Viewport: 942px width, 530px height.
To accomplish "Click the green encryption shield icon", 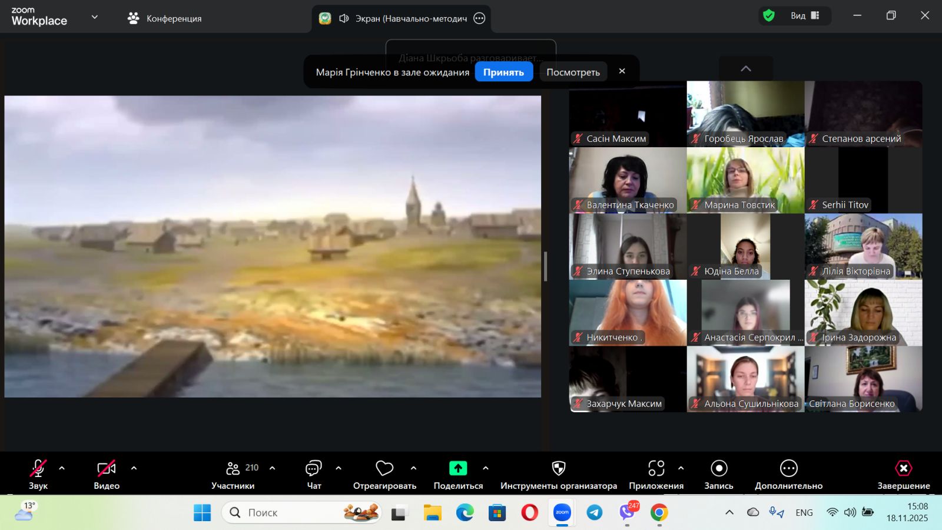I will click(769, 16).
